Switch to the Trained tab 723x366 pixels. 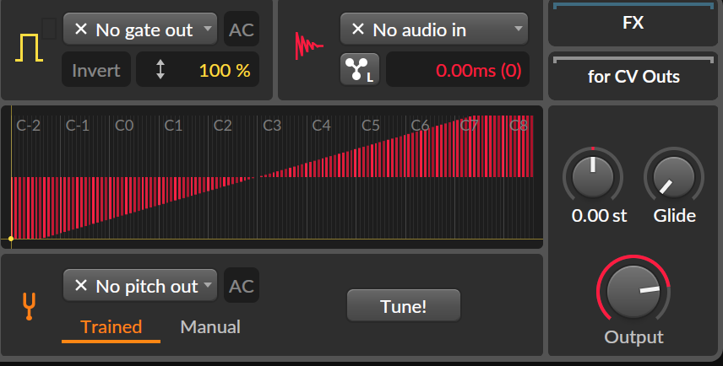click(111, 328)
